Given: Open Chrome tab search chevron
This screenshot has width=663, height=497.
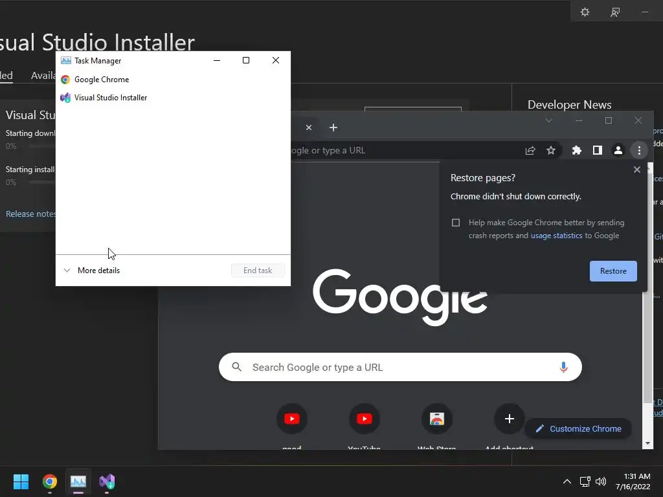Looking at the screenshot, I should 549,120.
